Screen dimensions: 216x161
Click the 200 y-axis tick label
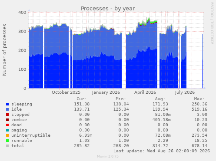pyautogui.click(x=22, y=50)
